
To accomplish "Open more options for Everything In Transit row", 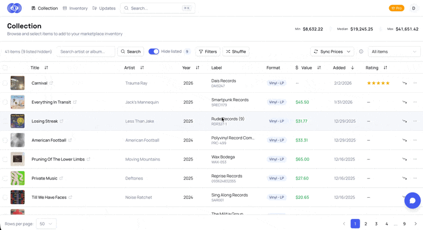I will 415,102.
